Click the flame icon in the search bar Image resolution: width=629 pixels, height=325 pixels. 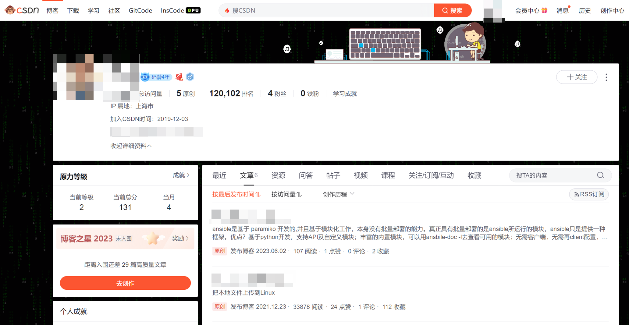pos(227,11)
